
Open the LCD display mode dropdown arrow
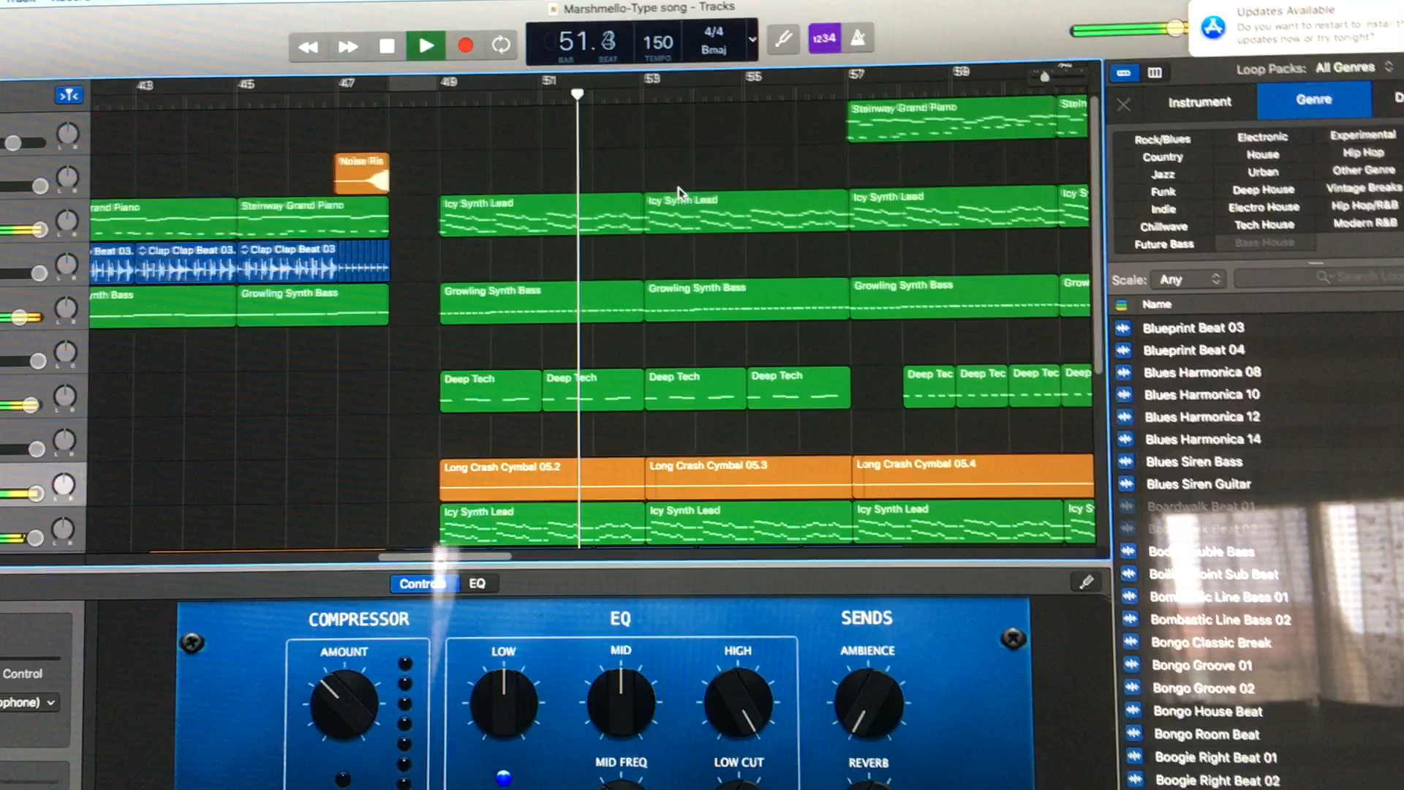click(x=752, y=39)
